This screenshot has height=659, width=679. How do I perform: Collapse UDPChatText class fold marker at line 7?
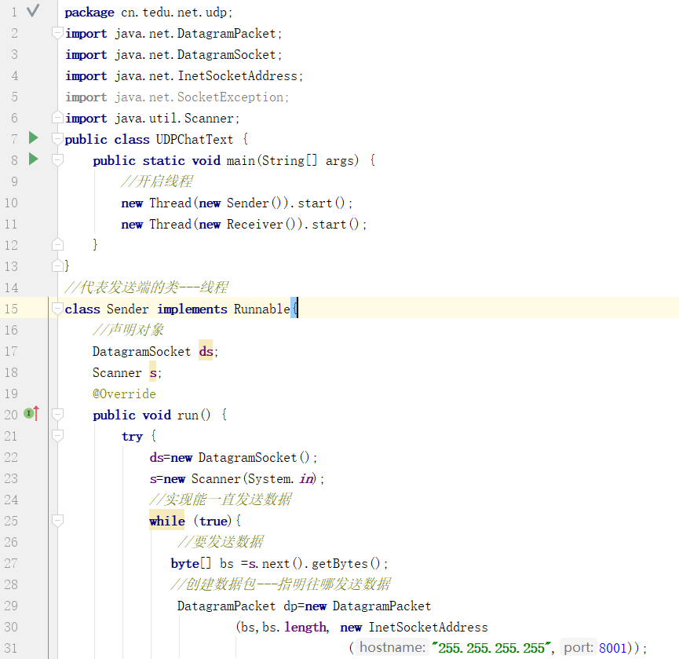57,139
